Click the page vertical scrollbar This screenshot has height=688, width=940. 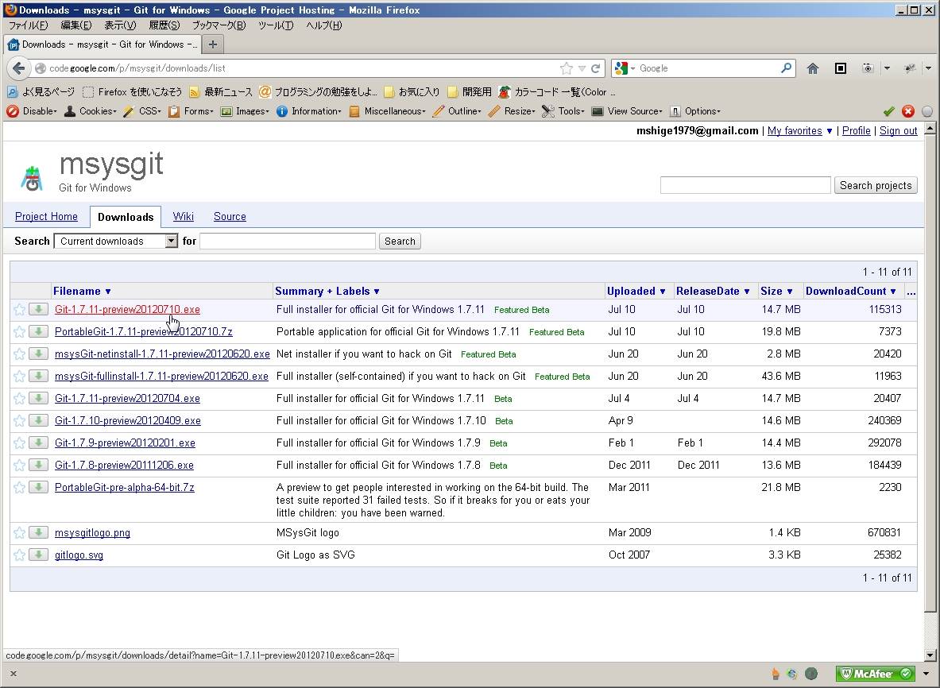tap(929, 373)
